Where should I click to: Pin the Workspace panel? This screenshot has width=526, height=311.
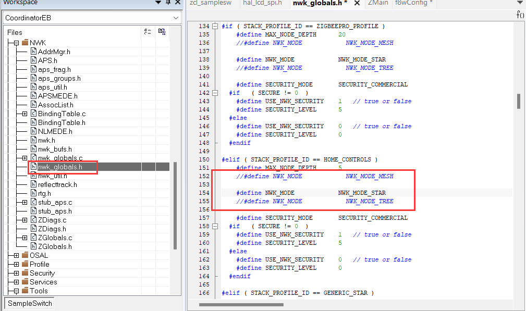(x=168, y=3)
